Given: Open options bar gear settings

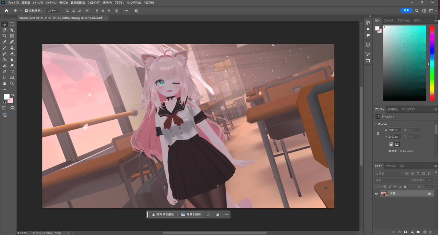Looking at the screenshot, I should [136, 11].
